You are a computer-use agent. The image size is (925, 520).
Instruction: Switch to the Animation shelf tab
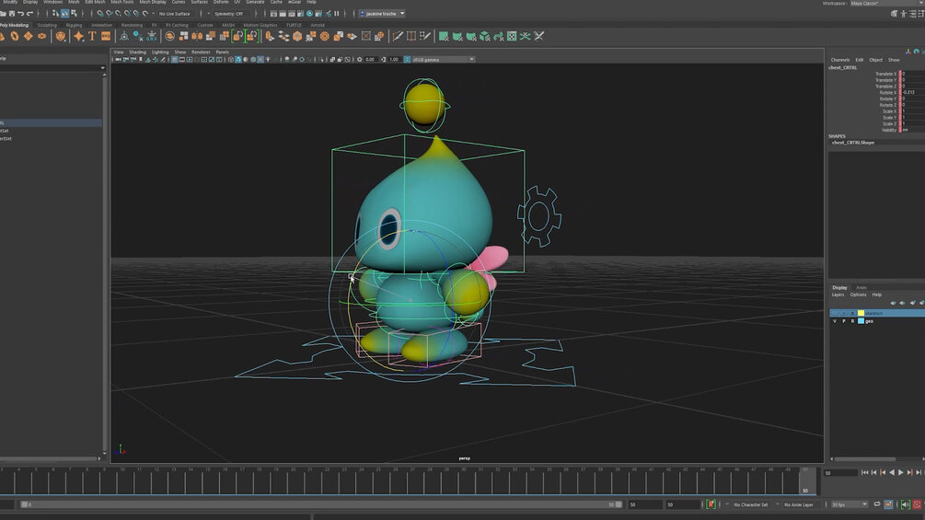[101, 26]
